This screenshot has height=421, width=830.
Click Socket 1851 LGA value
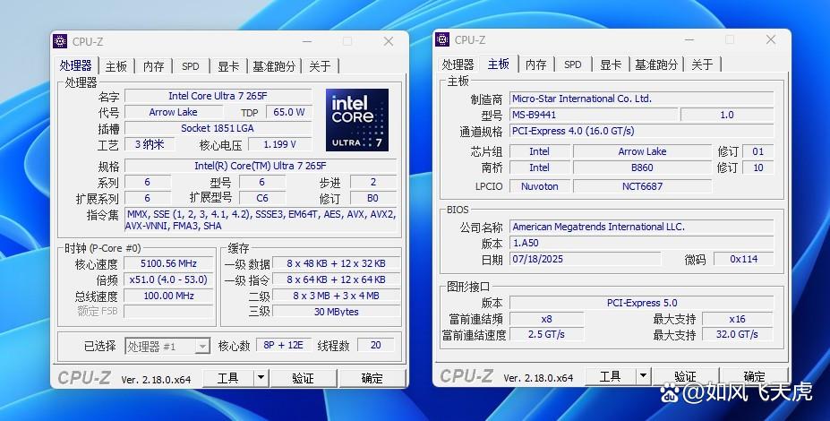(218, 128)
